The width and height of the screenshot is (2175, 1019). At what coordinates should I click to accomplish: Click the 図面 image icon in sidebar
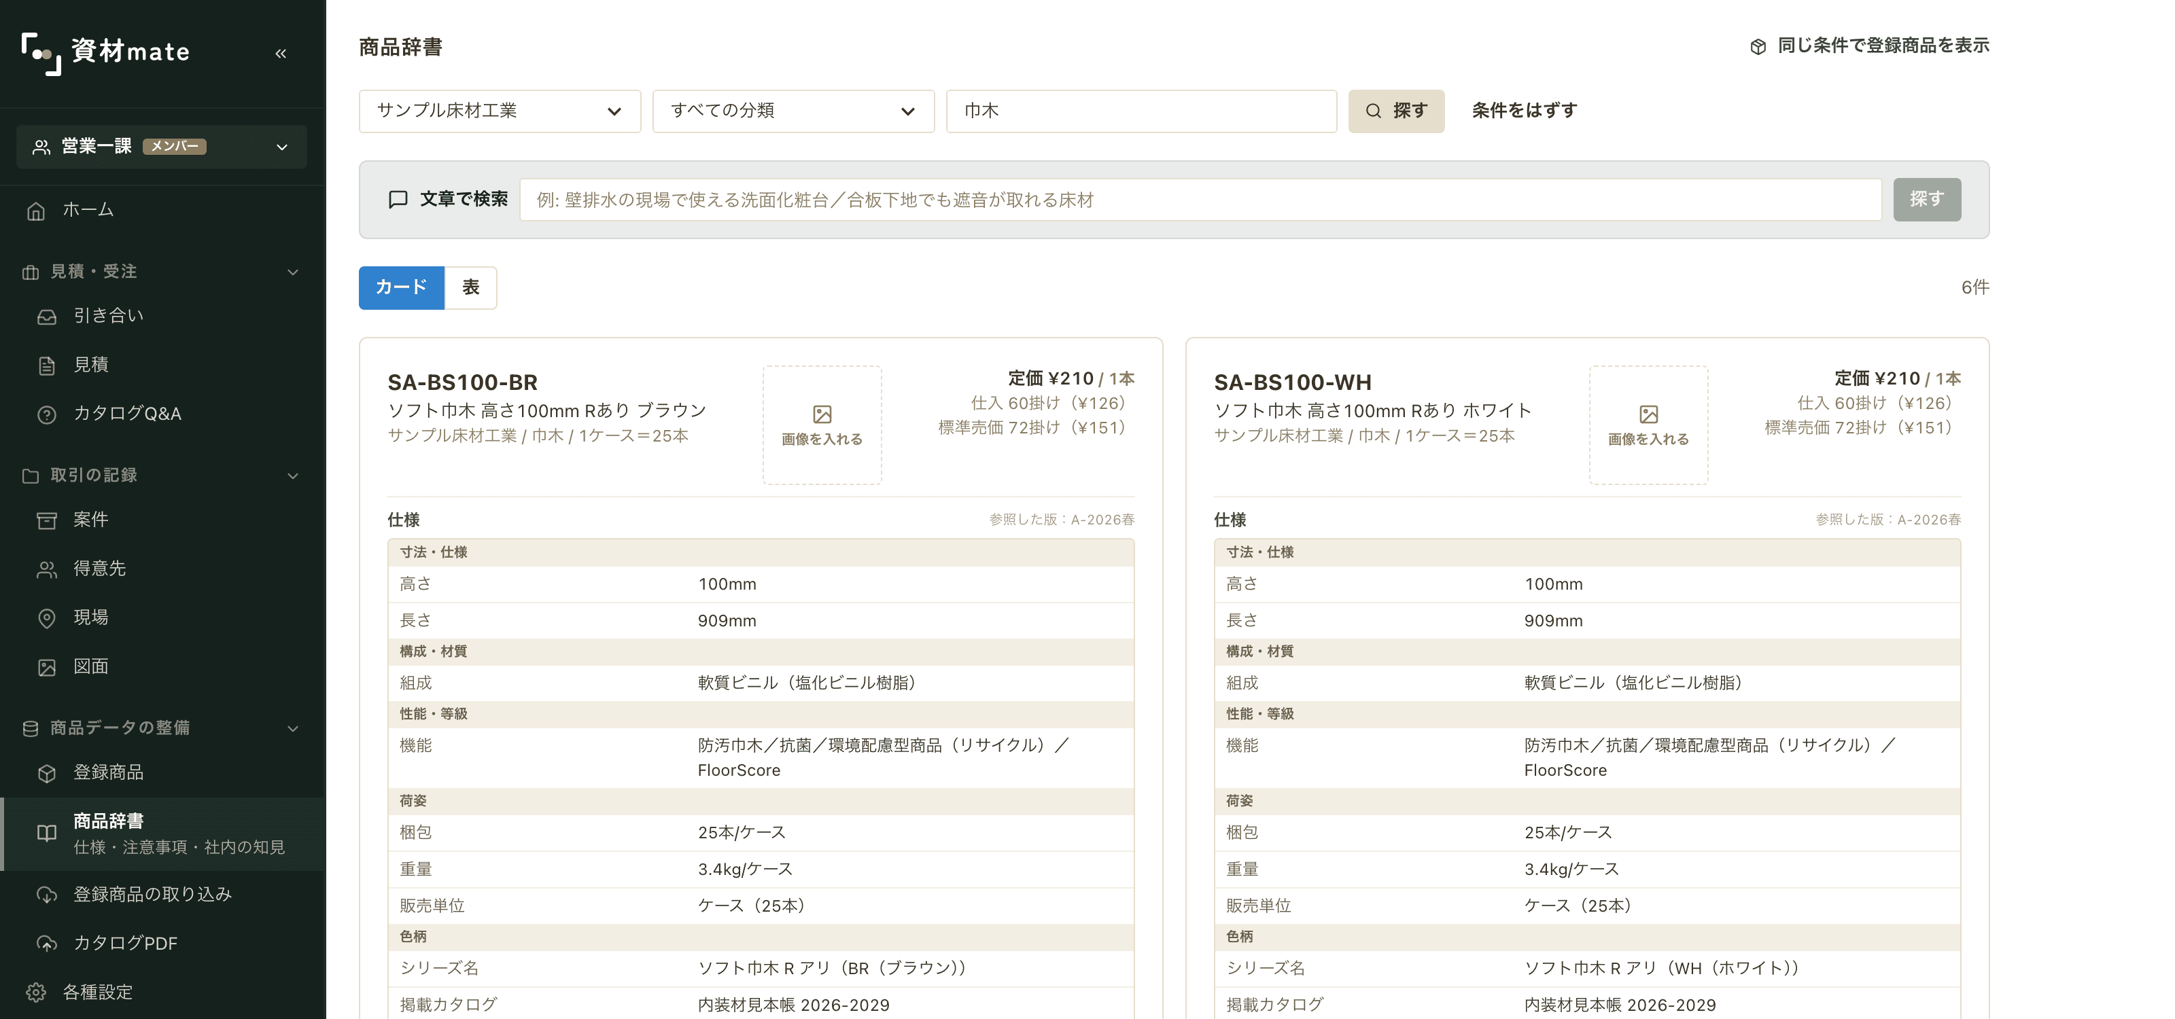pyautogui.click(x=48, y=667)
